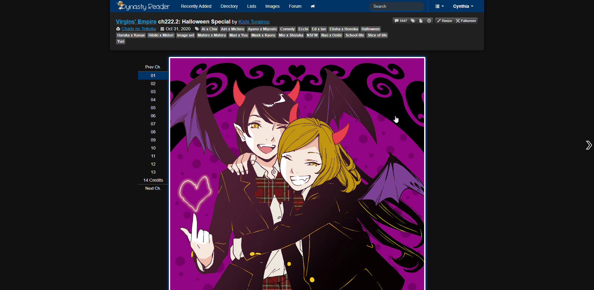Click the Mask x Kaoru tag

(263, 35)
